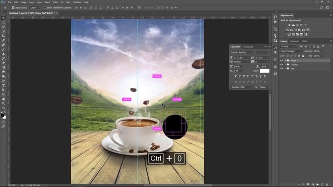Filter layers by type layers
The image size is (333, 187).
tap(310, 46)
